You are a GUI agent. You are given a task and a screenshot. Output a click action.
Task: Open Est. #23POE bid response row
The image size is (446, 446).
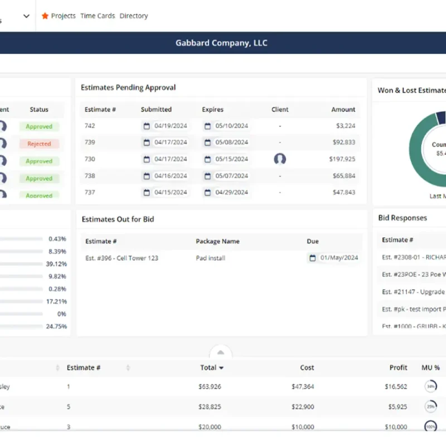[x=414, y=274]
